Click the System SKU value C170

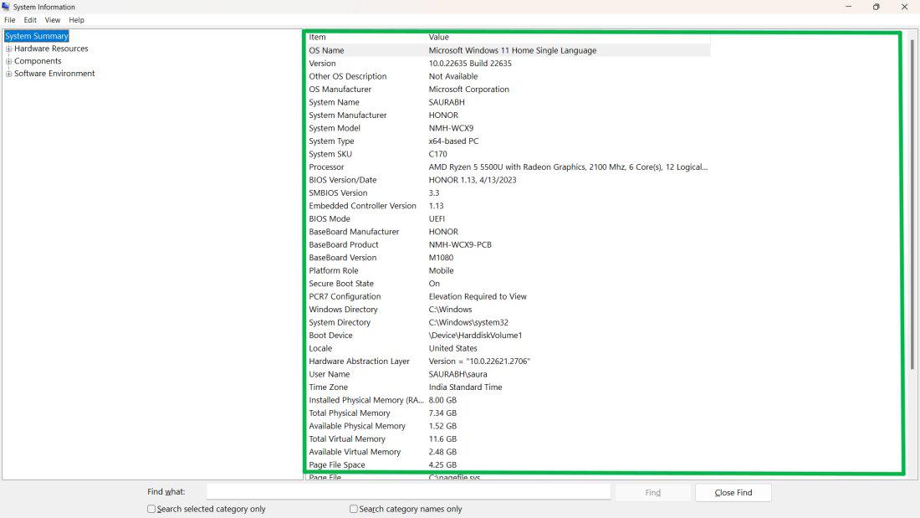(x=437, y=154)
